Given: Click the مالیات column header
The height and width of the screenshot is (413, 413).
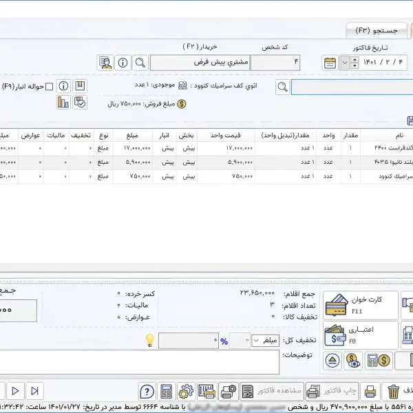Looking at the screenshot, I should click(56, 136).
